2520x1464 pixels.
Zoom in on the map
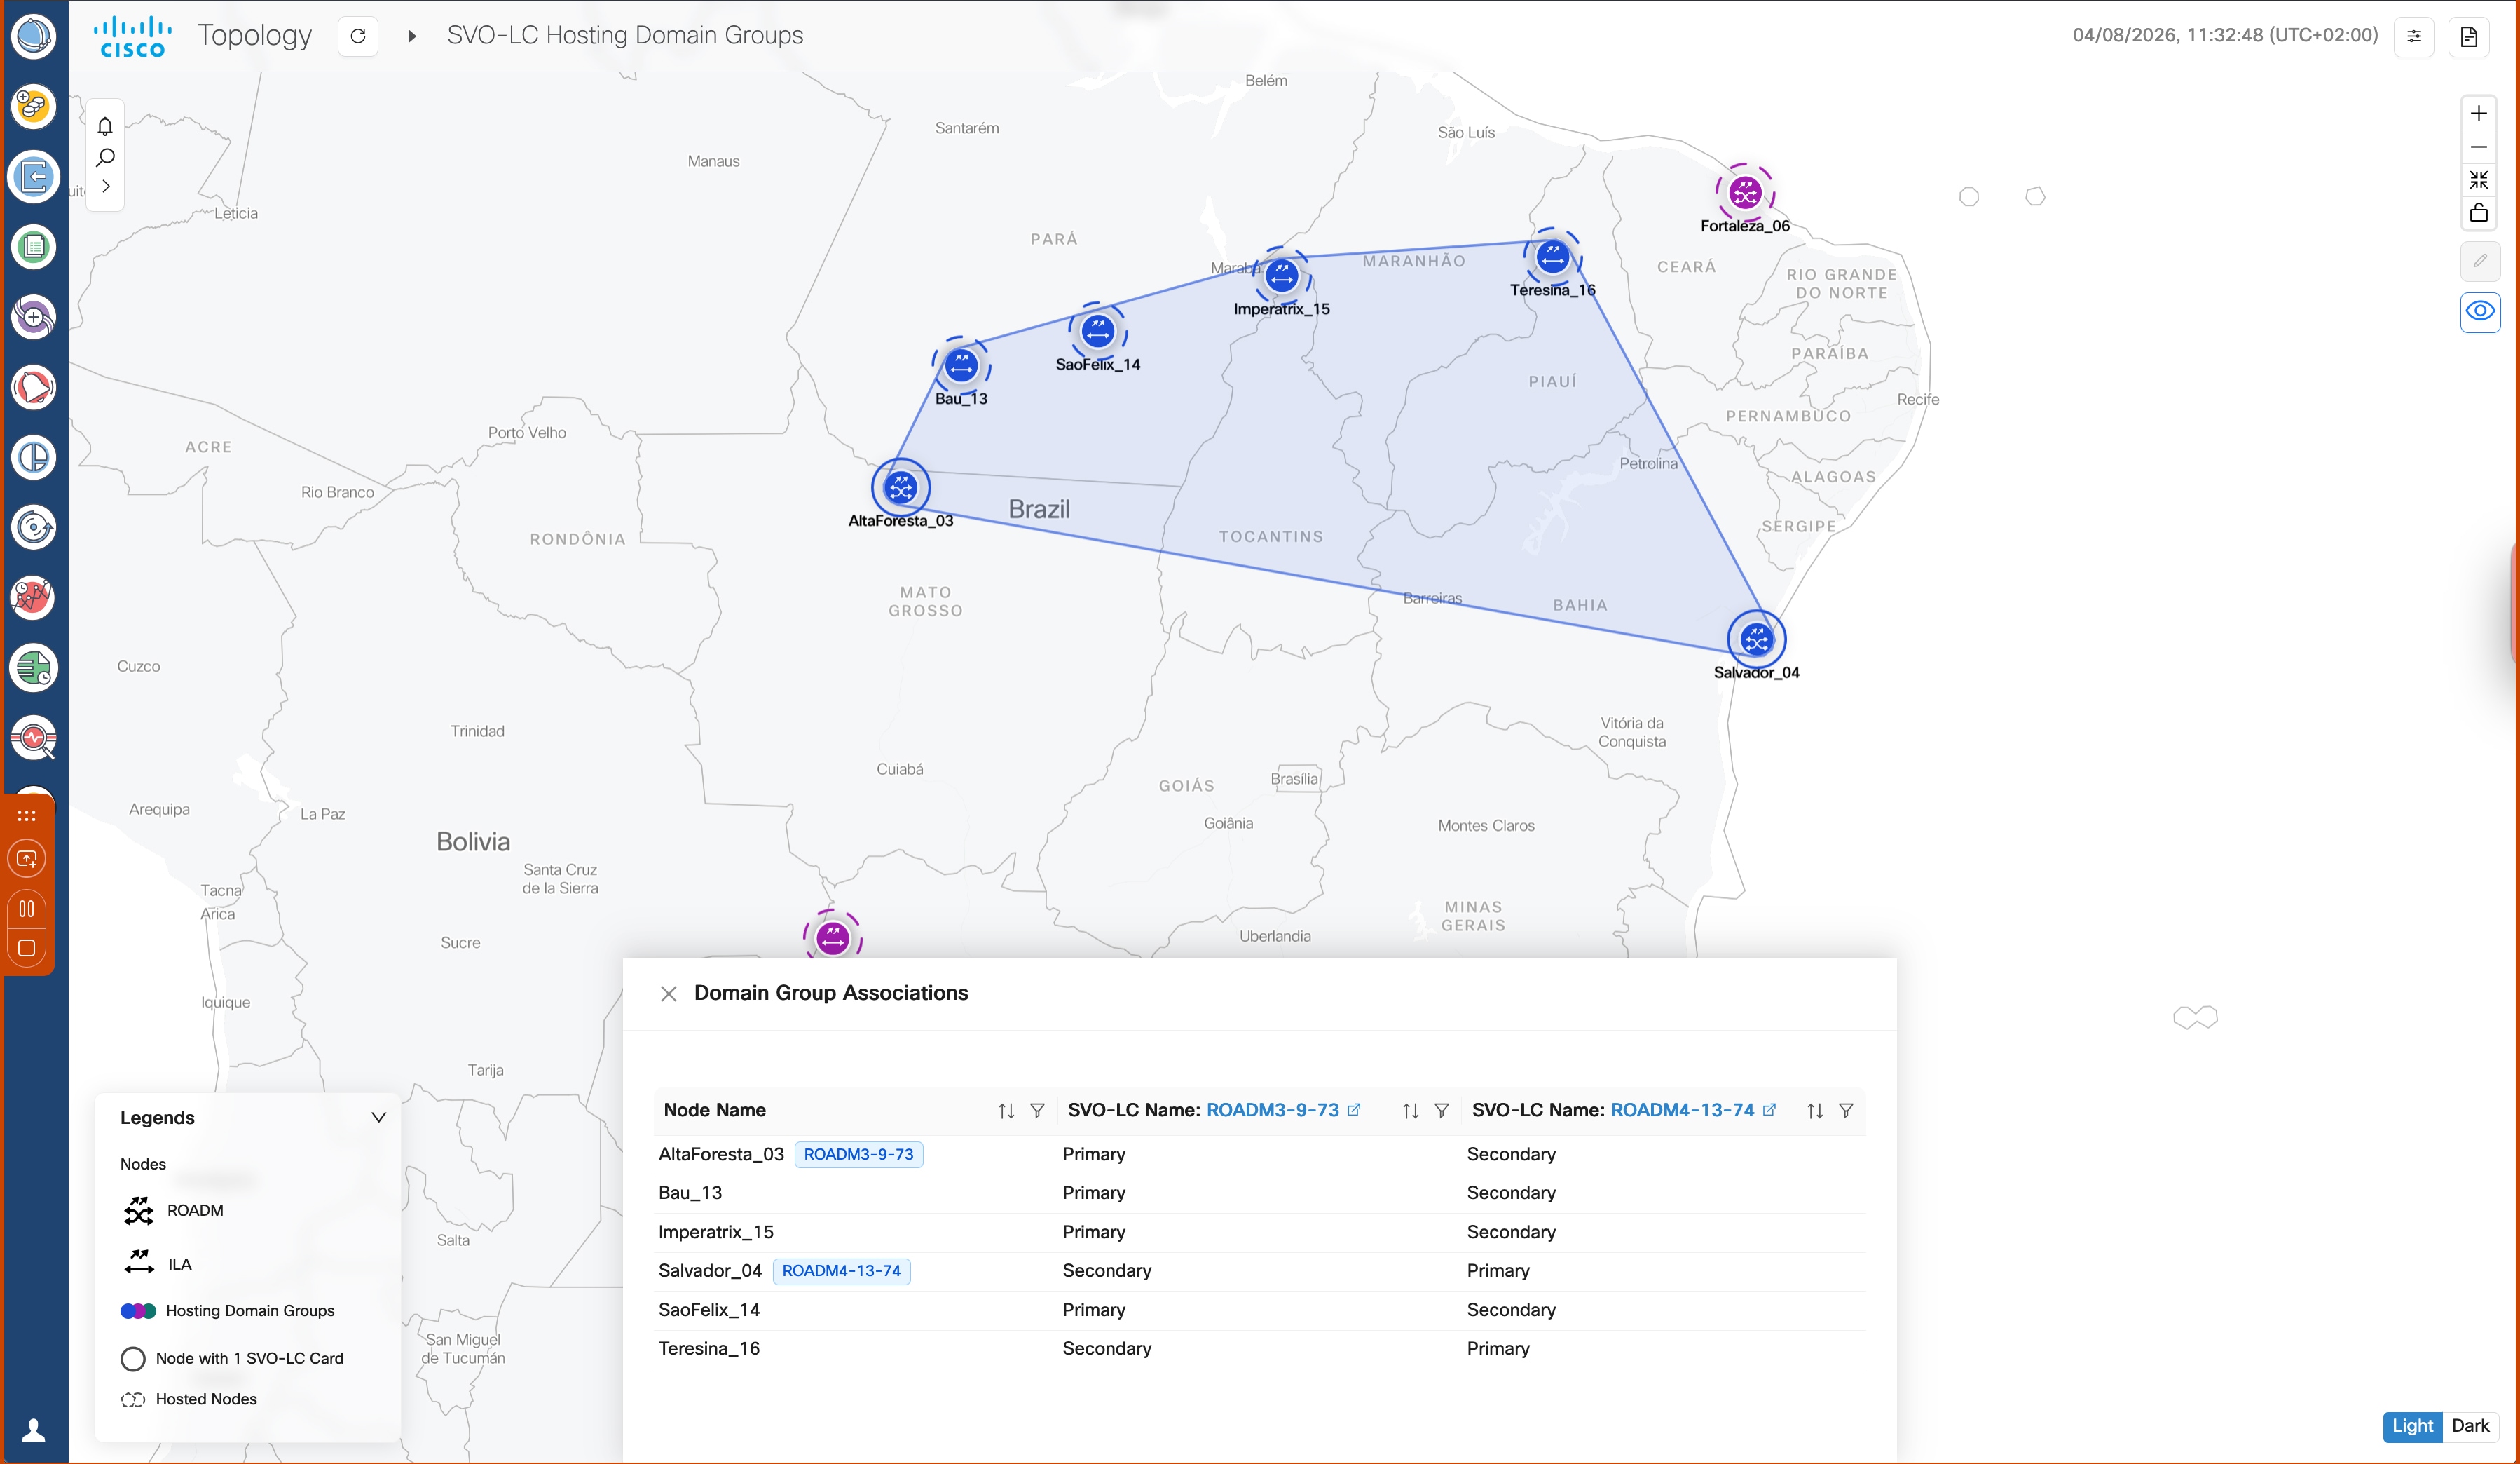(2479, 112)
